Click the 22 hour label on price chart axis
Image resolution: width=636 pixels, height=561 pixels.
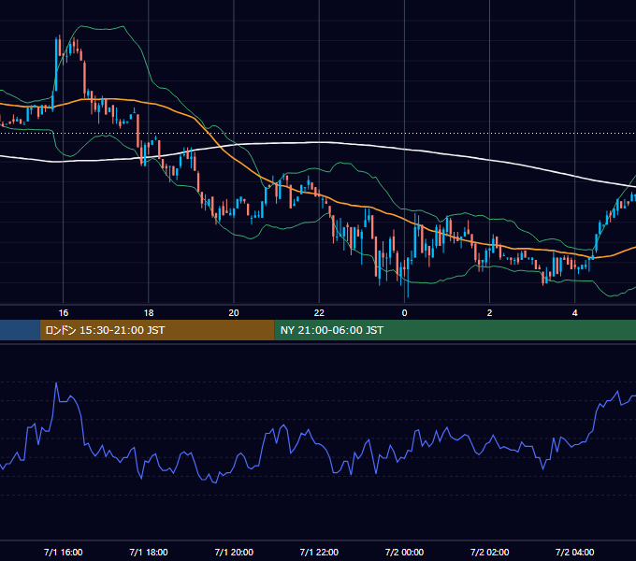pos(319,313)
